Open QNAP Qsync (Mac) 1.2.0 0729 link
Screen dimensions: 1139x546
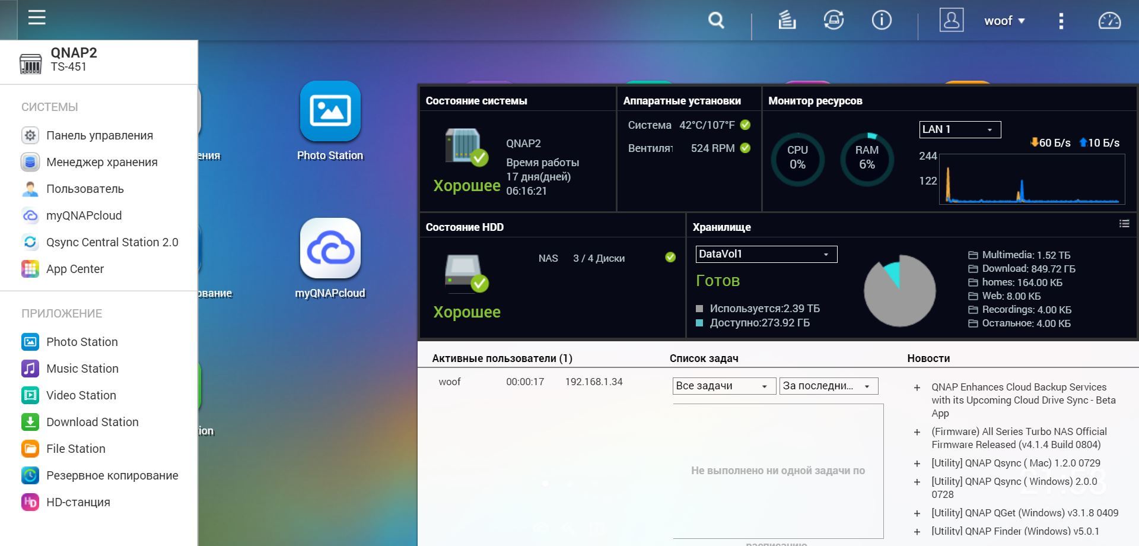click(x=1016, y=463)
